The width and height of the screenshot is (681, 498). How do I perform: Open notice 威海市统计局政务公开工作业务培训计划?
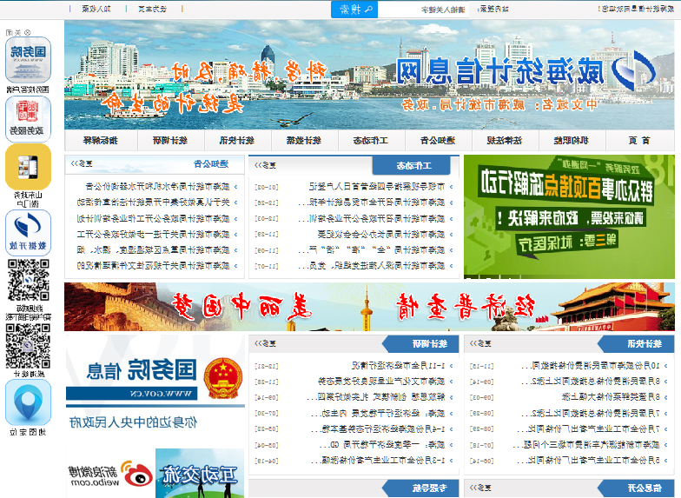[x=153, y=218]
